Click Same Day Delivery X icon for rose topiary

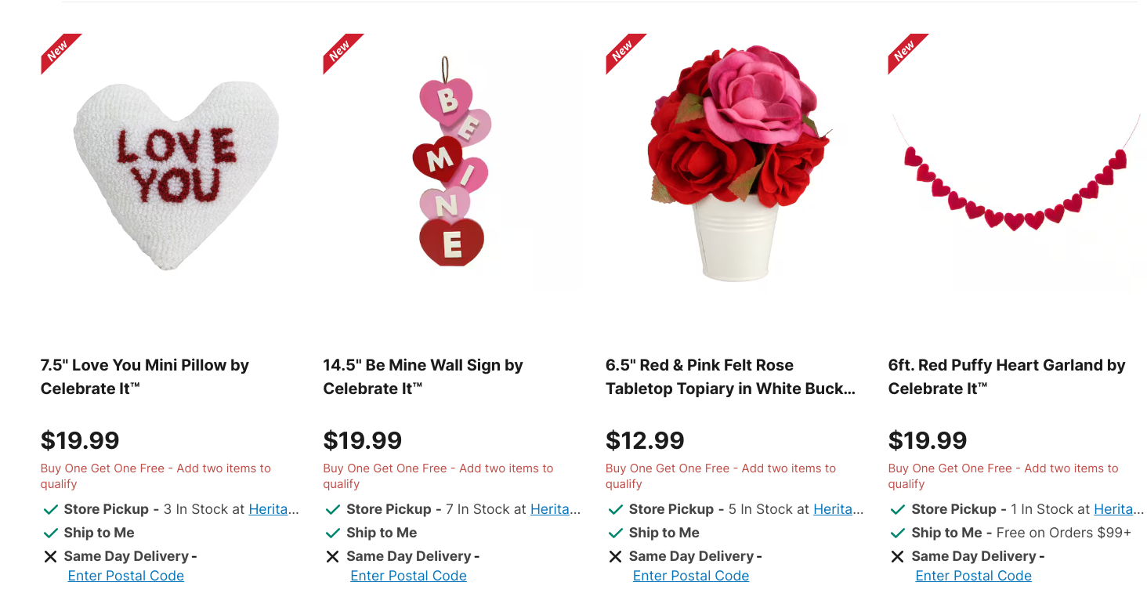615,556
